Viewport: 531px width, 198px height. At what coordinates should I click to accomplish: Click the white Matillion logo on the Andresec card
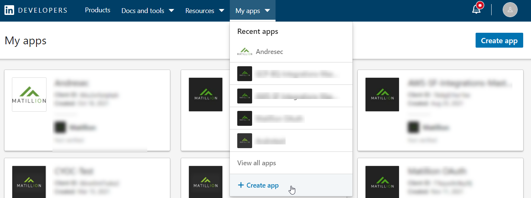(29, 95)
